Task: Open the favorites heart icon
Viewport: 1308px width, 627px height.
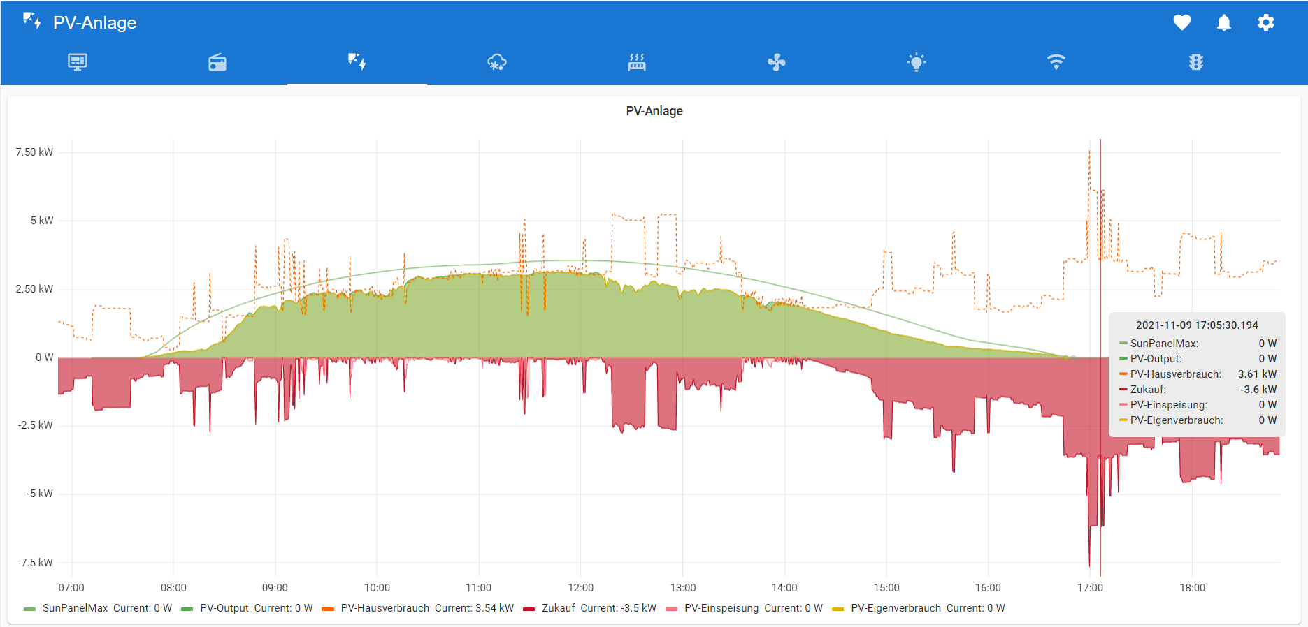Action: [x=1181, y=22]
